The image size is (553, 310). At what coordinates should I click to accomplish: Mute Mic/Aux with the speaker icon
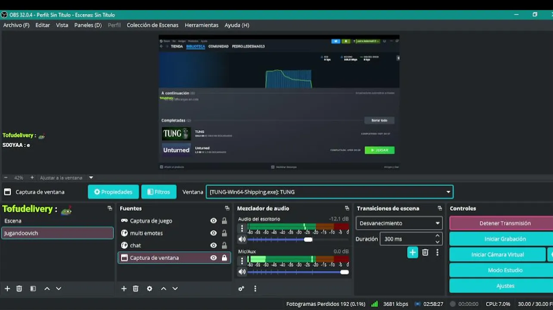pyautogui.click(x=242, y=272)
